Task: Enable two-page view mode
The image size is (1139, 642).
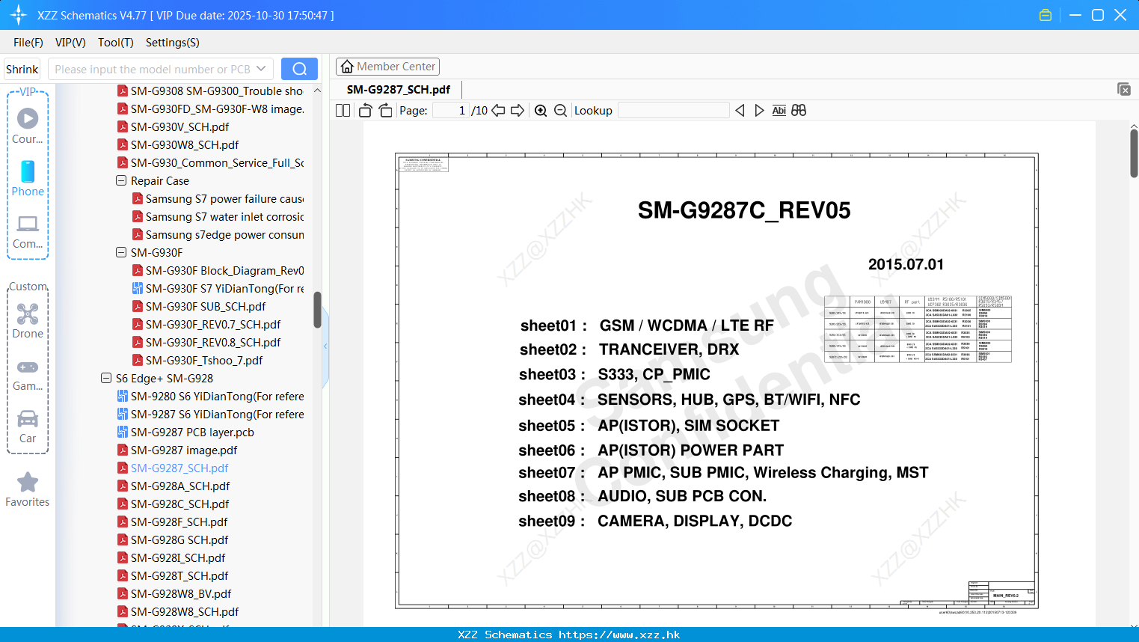Action: point(343,110)
